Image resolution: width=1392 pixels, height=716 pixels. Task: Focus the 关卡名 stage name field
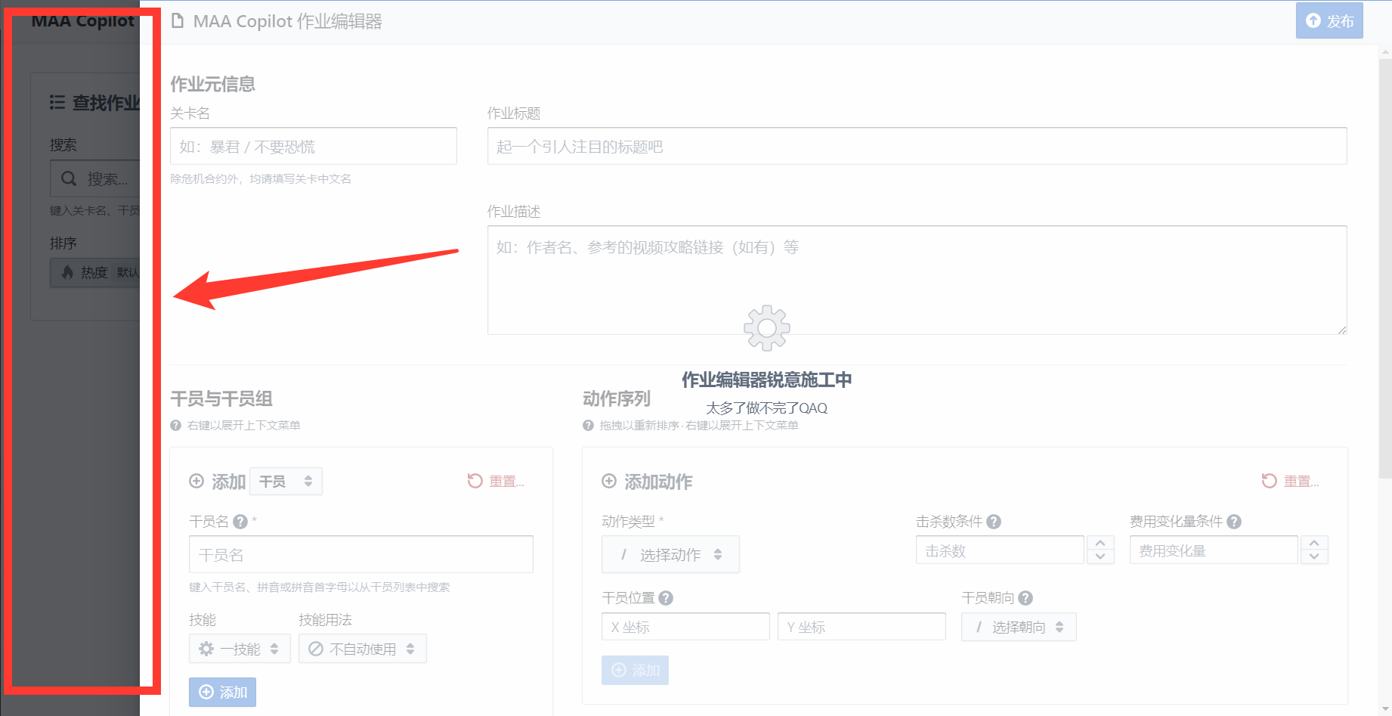click(314, 146)
